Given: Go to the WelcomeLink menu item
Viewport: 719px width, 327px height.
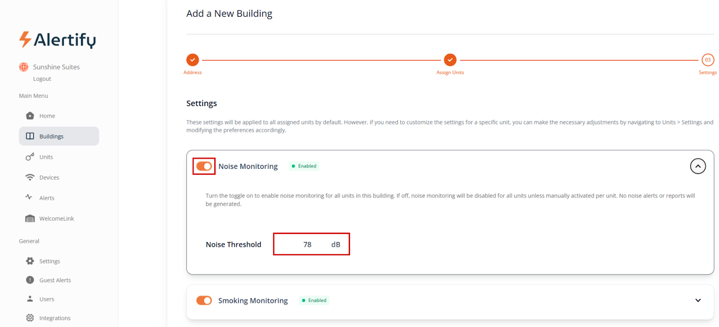Looking at the screenshot, I should coord(56,219).
